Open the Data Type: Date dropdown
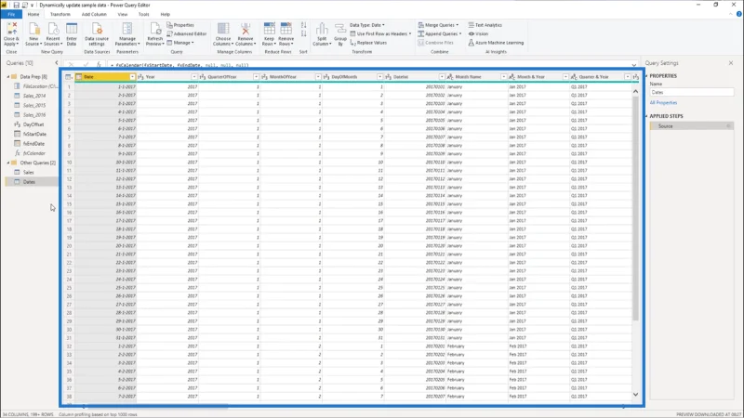Viewport: 744px width, 418px height. click(367, 25)
